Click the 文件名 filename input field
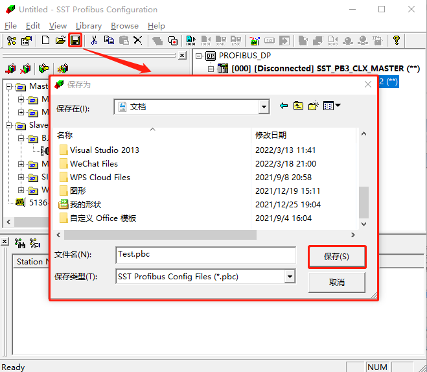The height and width of the screenshot is (372, 427). click(205, 255)
